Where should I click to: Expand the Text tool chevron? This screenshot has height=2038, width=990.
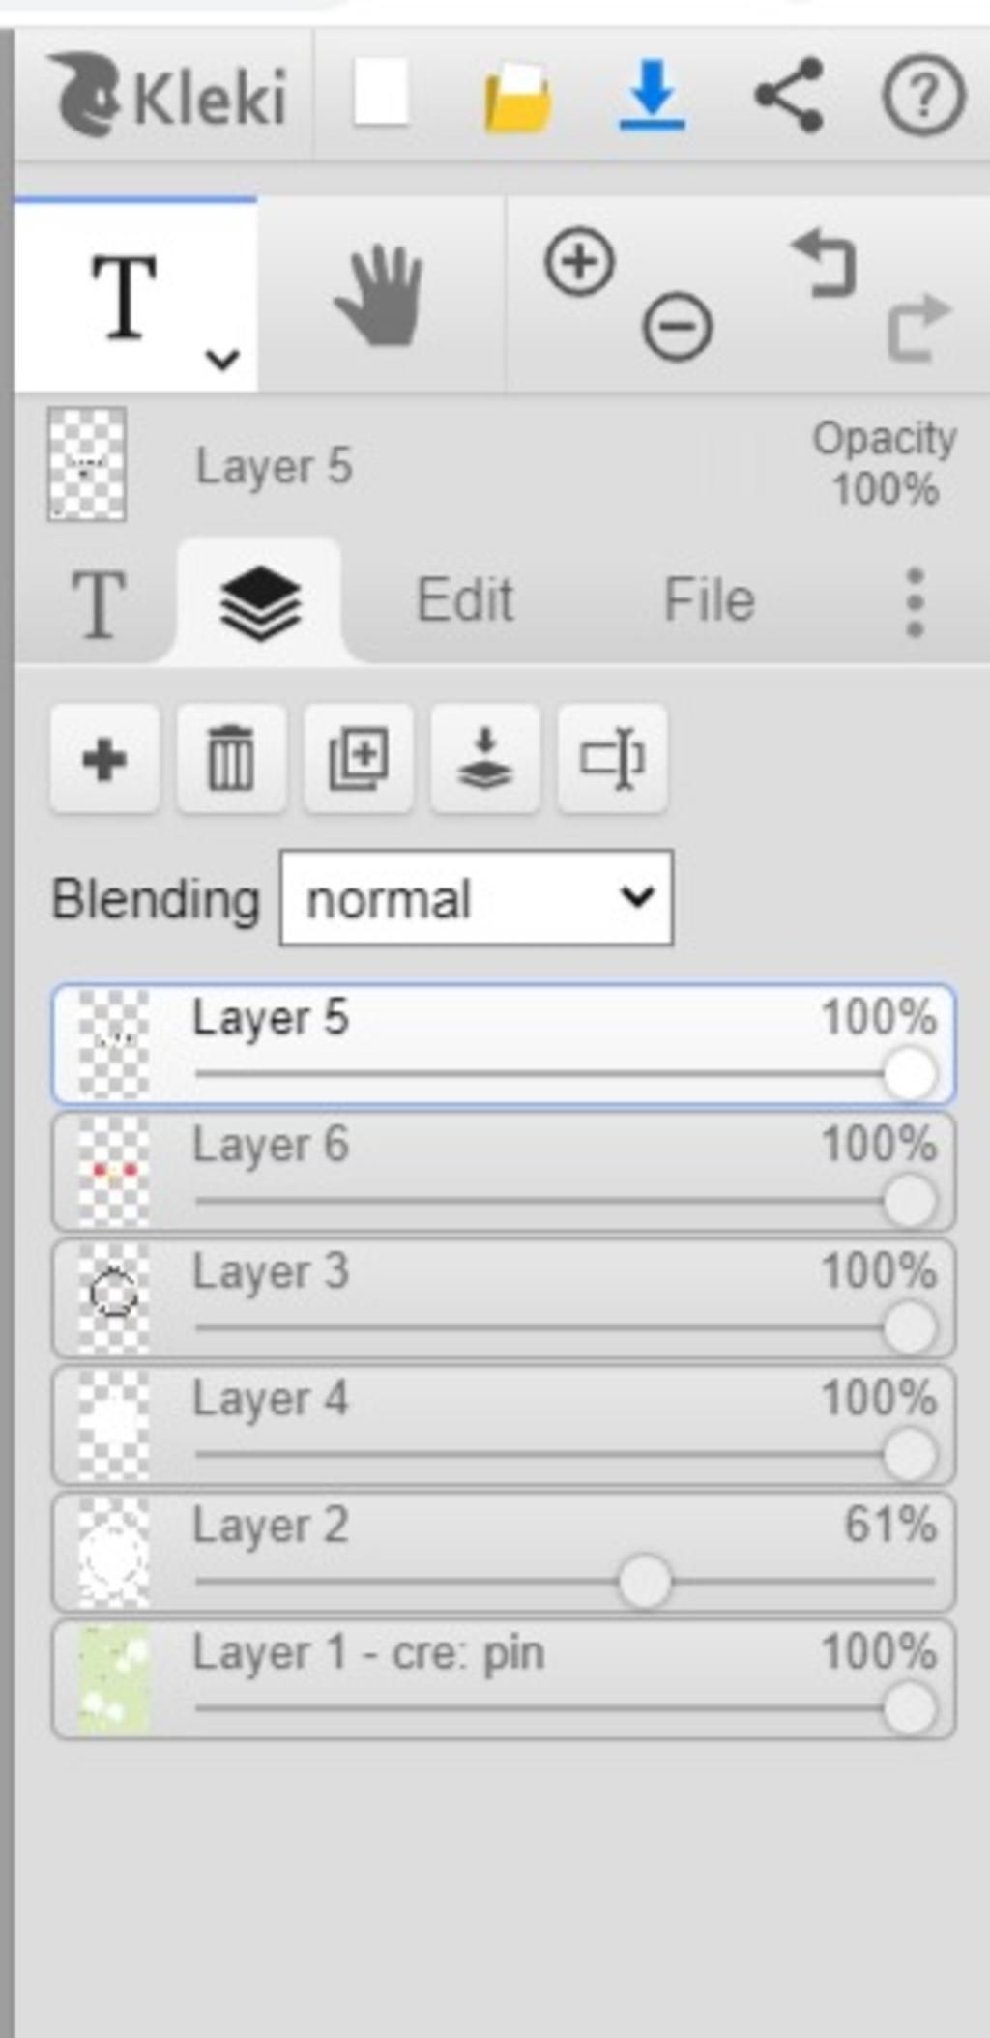pos(222,360)
